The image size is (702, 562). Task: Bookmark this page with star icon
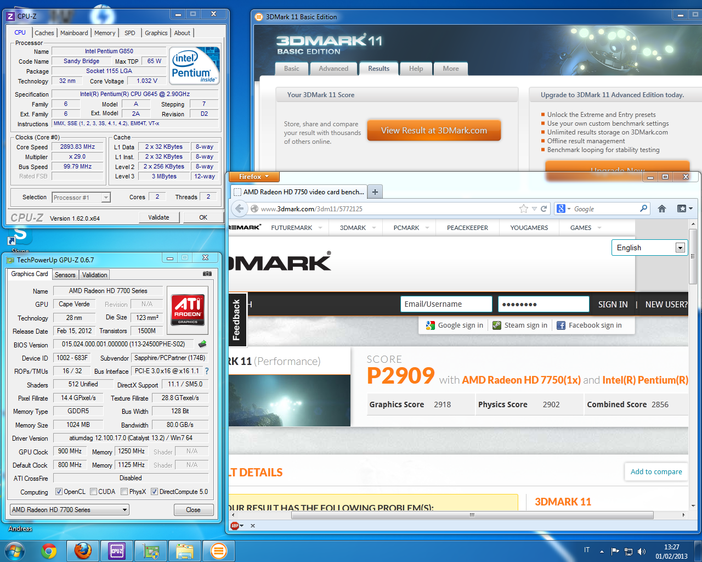[524, 209]
